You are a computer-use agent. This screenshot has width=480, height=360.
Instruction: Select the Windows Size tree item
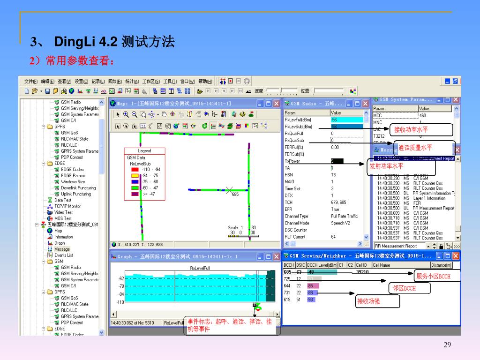(x=73, y=182)
